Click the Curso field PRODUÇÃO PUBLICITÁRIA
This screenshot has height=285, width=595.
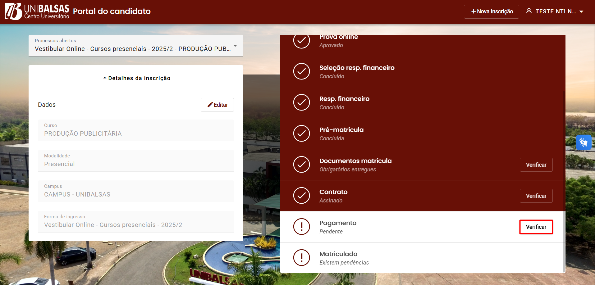coord(136,130)
